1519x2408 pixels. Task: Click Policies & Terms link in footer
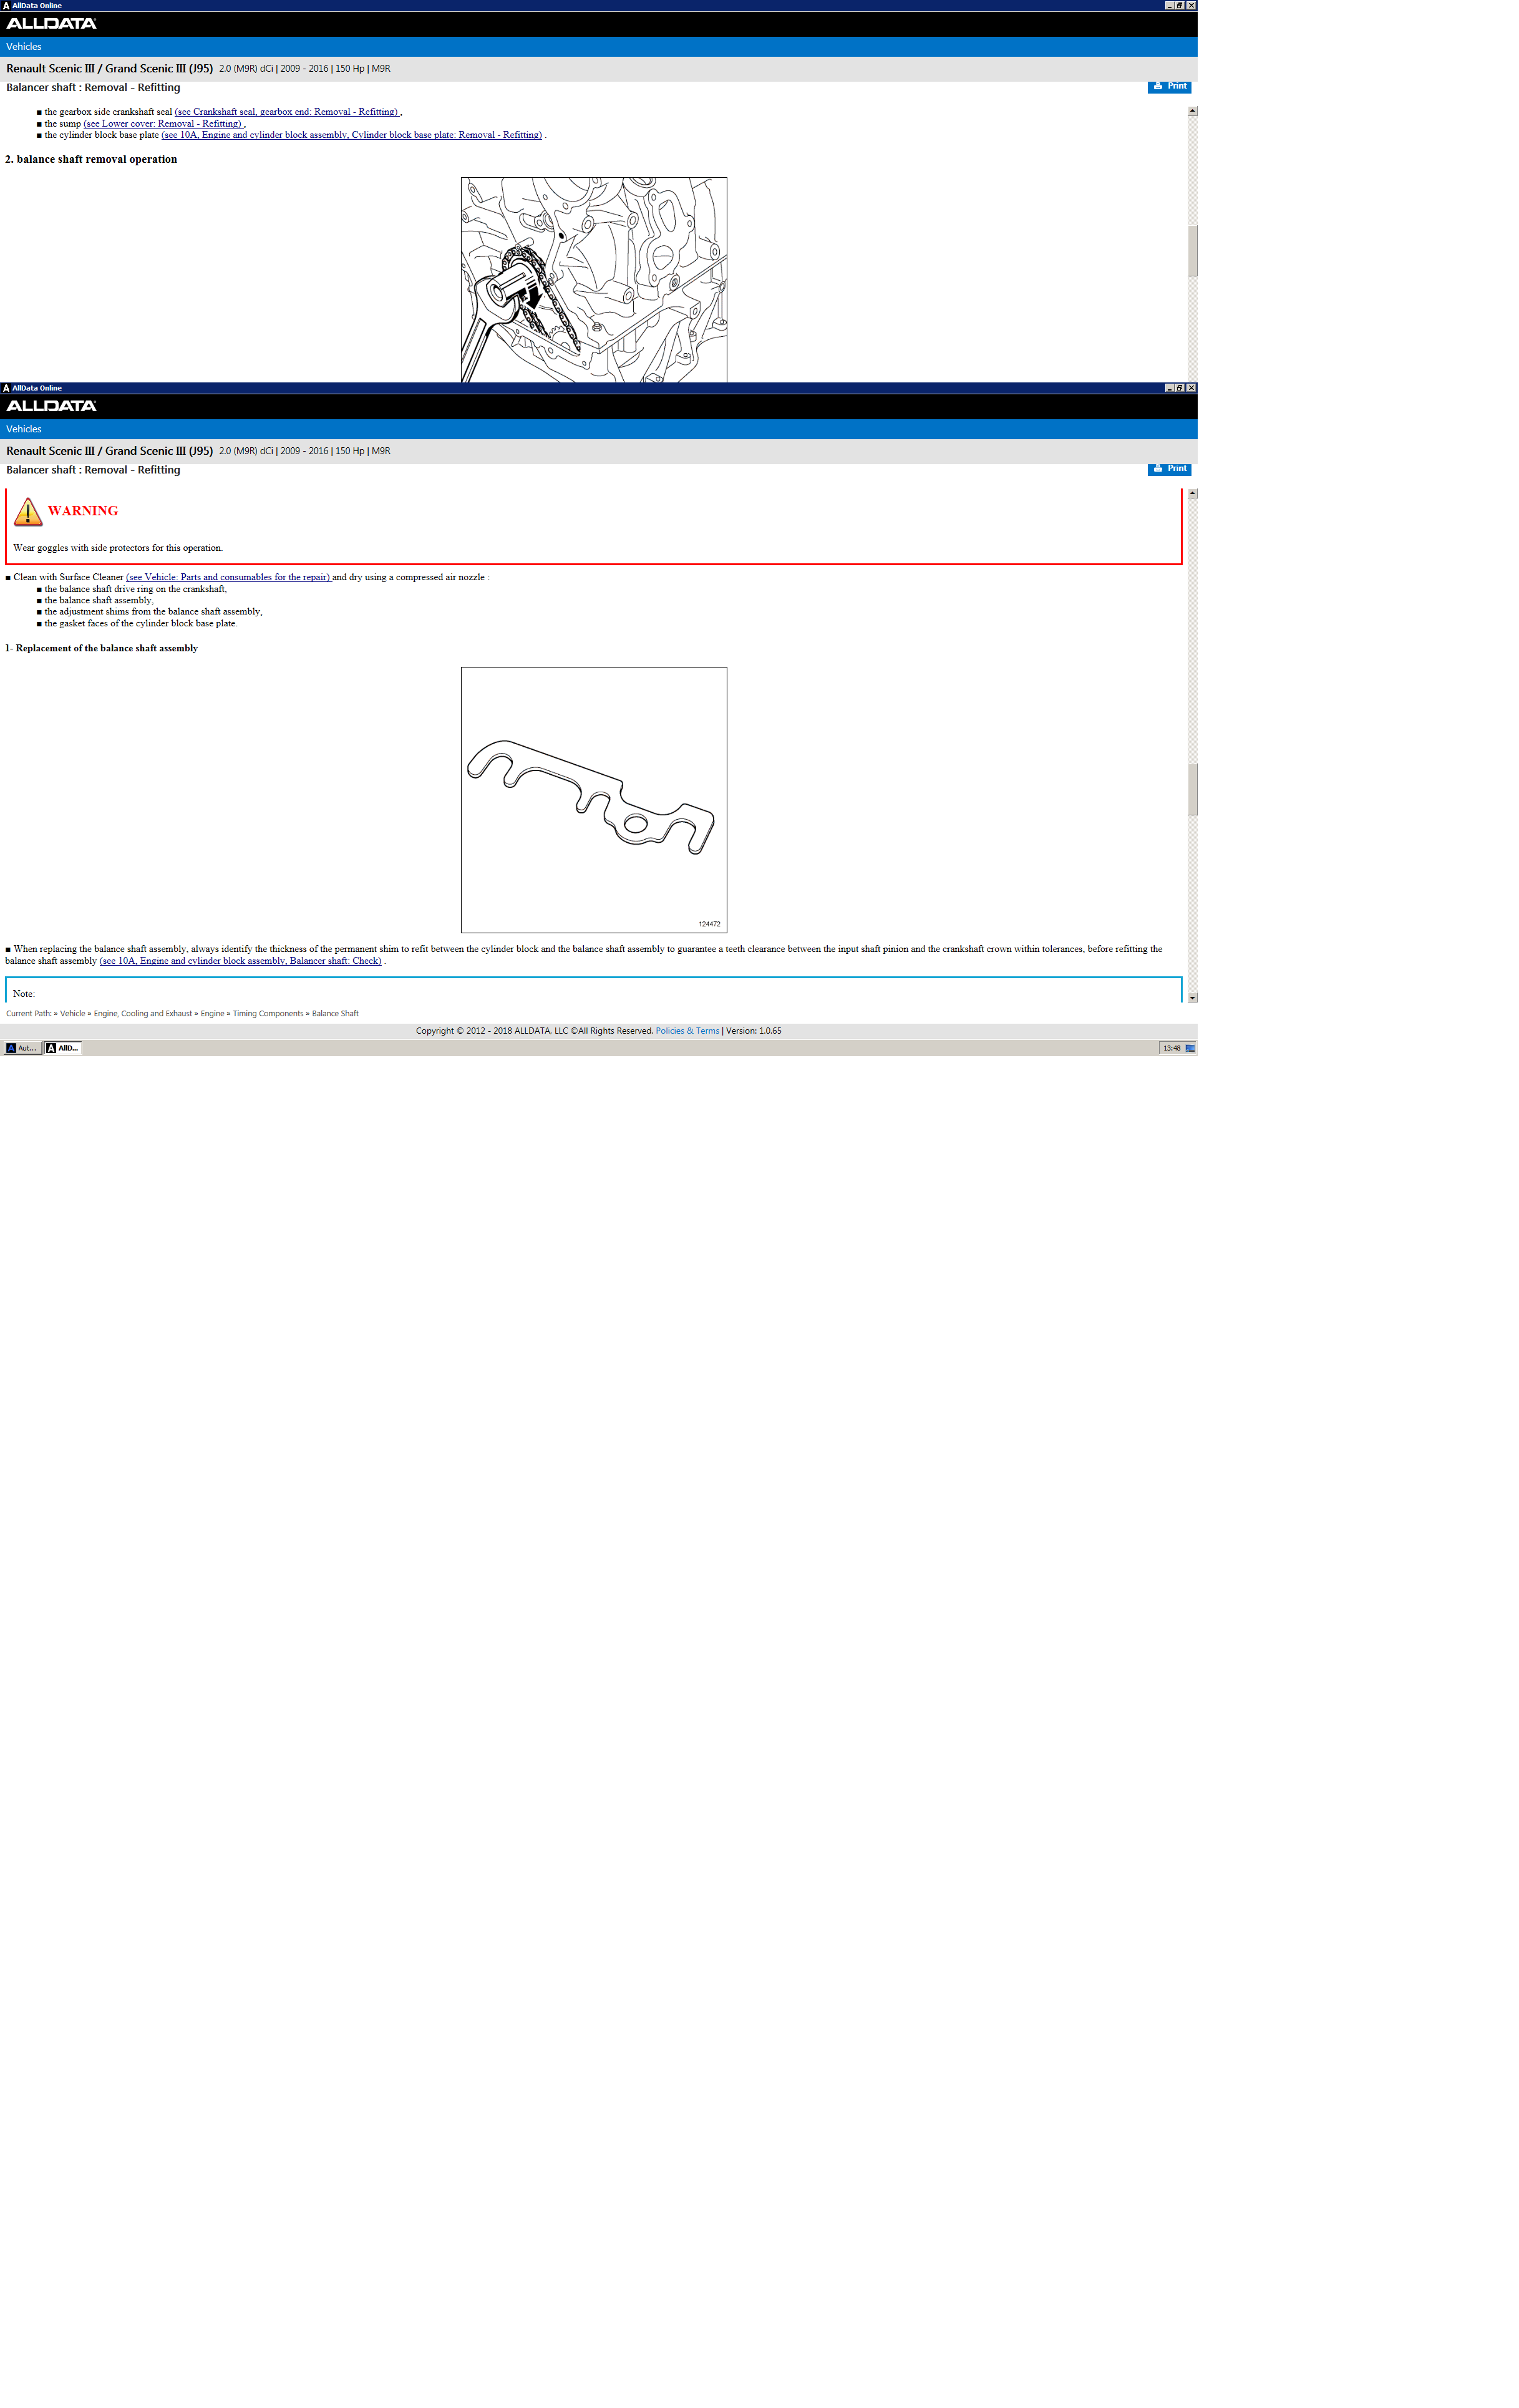pyautogui.click(x=687, y=1031)
